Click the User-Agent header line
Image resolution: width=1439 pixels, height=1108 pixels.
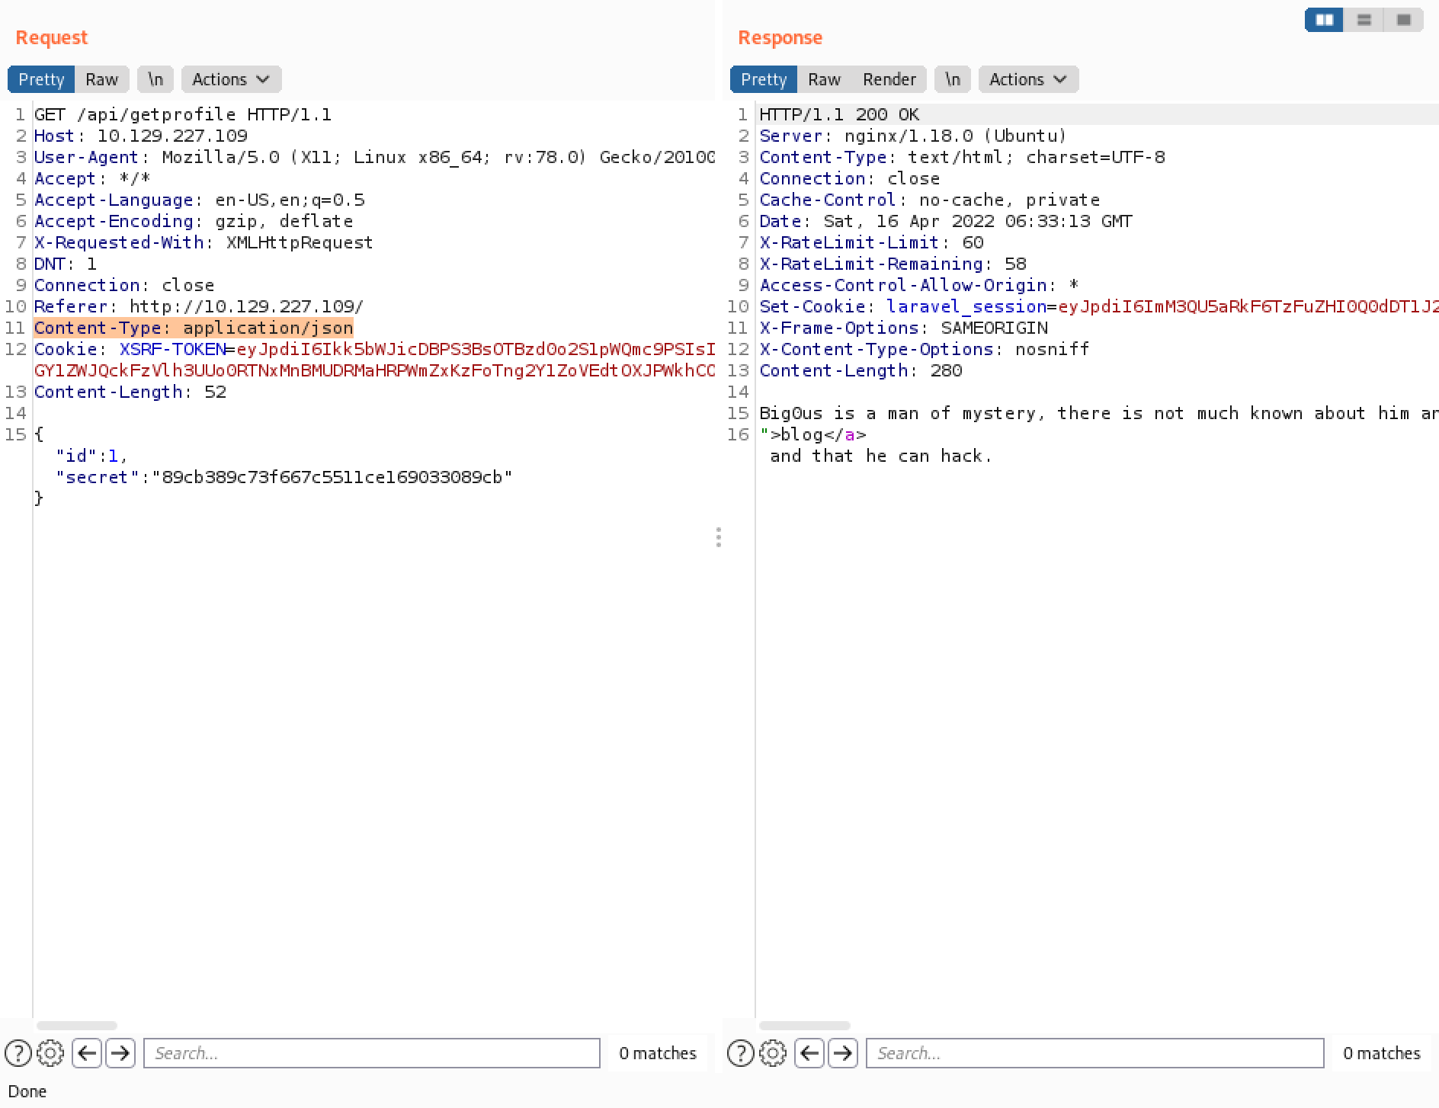coord(374,157)
